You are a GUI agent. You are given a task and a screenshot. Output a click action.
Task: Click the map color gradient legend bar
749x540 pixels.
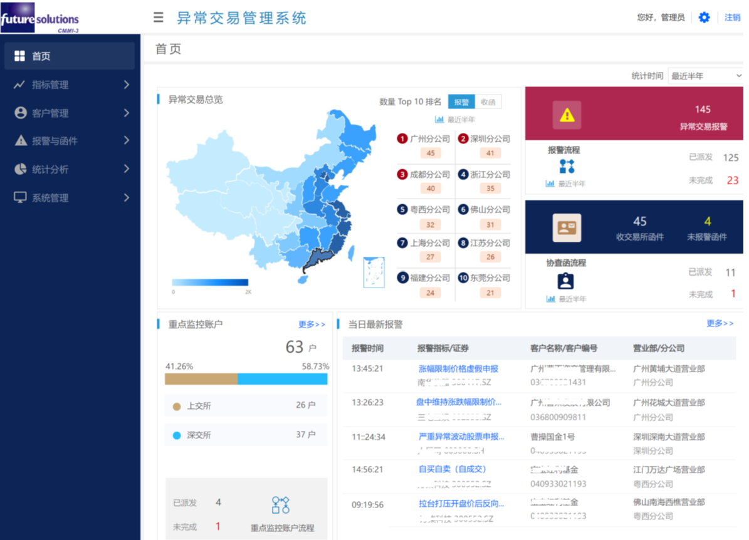tap(210, 282)
